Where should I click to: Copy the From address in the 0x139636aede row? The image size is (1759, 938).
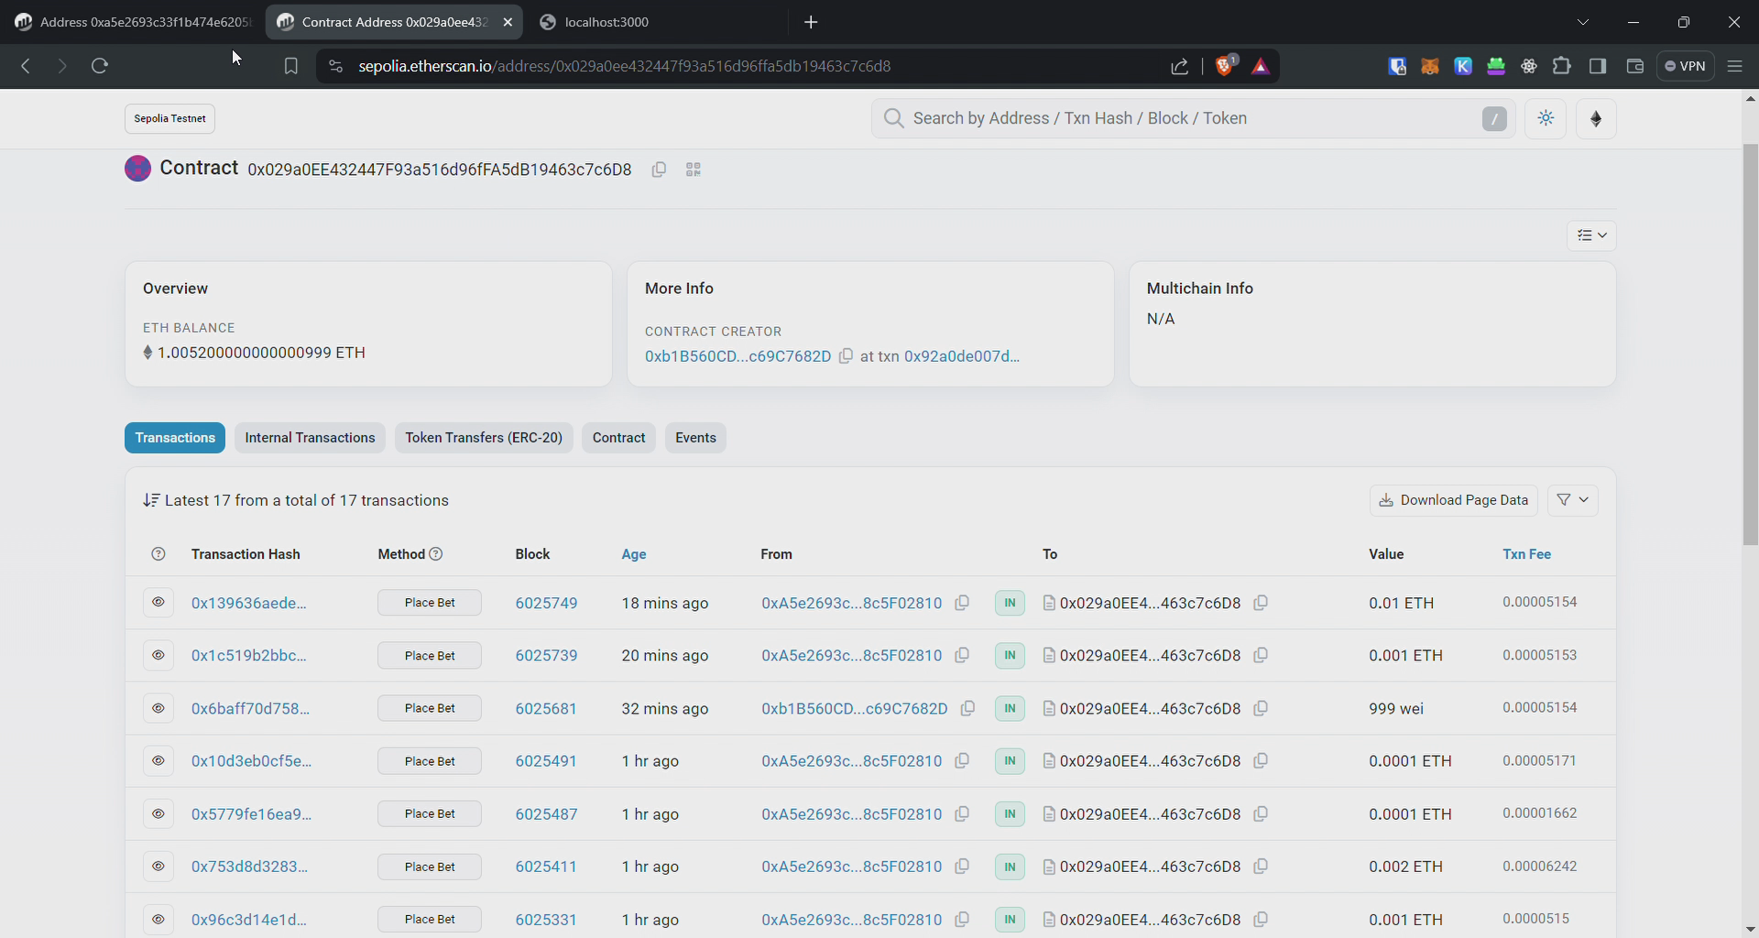[x=962, y=603]
